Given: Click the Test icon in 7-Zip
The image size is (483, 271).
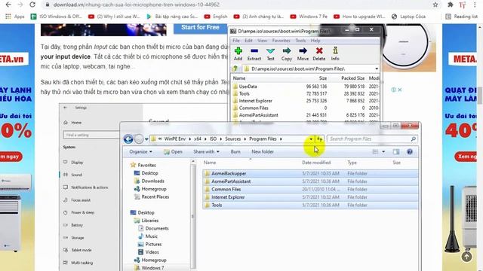Looking at the screenshot, I should 270,53.
